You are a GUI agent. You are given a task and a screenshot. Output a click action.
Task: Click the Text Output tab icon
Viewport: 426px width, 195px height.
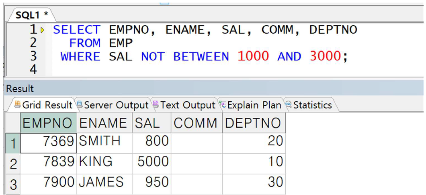156,105
